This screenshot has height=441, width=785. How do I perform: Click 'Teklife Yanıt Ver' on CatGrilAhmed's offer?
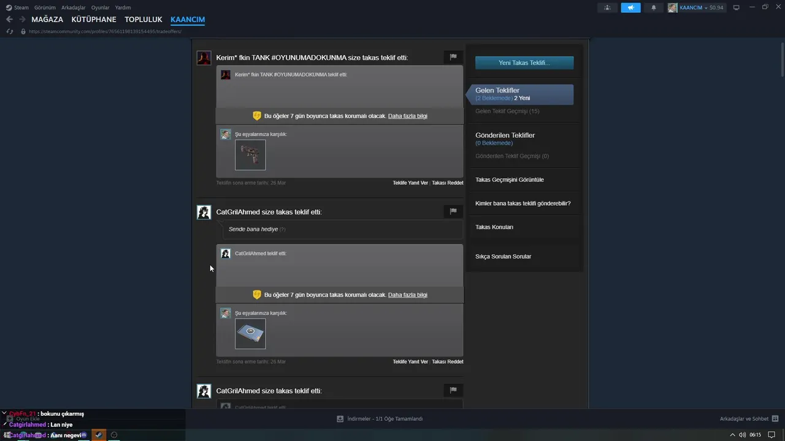(x=410, y=361)
